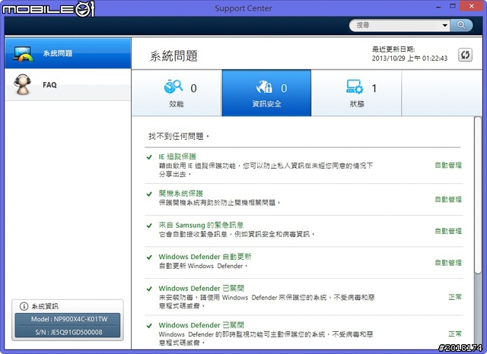Open IE 追蹤保護 item

177,156
